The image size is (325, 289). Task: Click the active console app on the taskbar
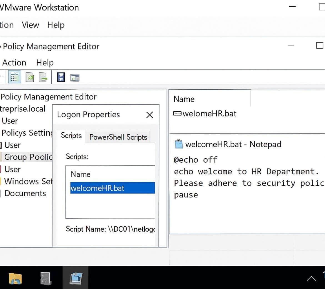(x=76, y=278)
